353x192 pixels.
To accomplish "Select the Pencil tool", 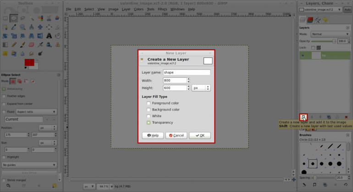I will tap(14, 44).
